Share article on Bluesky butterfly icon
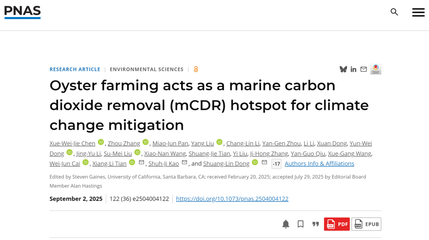The image size is (429, 240). point(343,69)
